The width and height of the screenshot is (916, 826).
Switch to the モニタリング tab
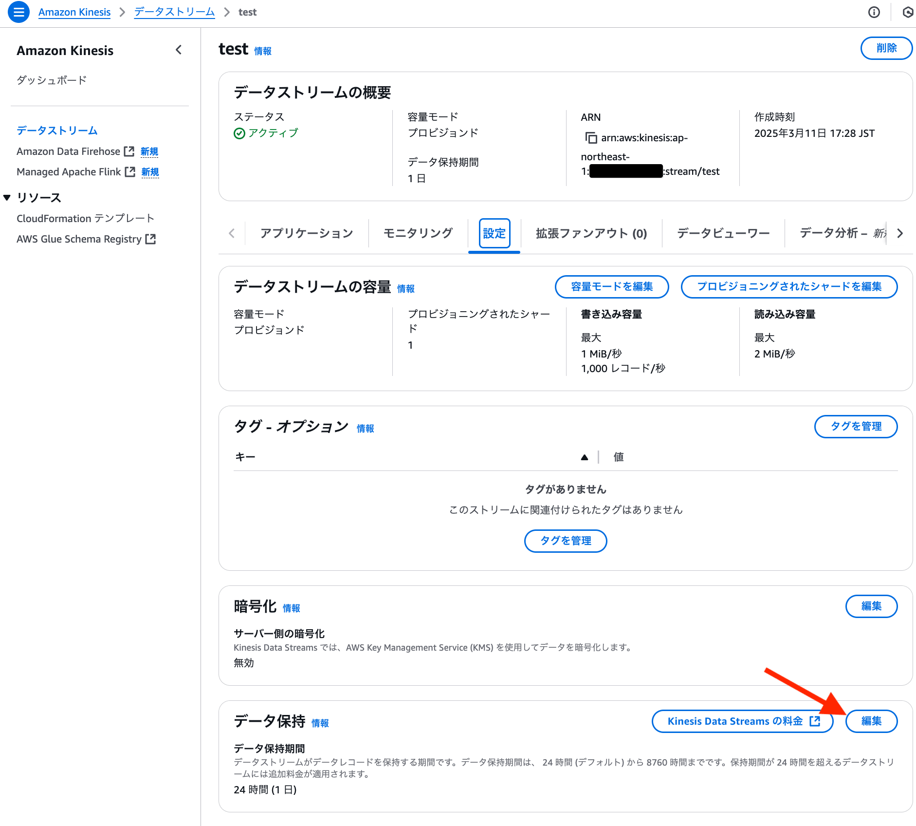click(418, 233)
